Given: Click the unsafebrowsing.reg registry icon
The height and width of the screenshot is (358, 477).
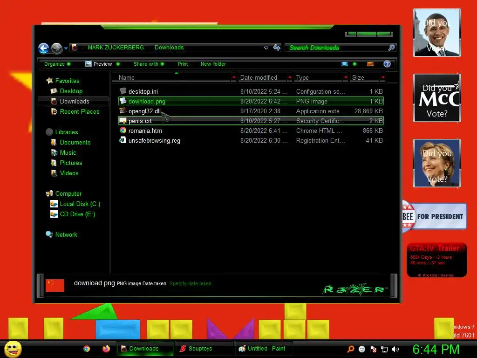Looking at the screenshot, I should (x=123, y=140).
